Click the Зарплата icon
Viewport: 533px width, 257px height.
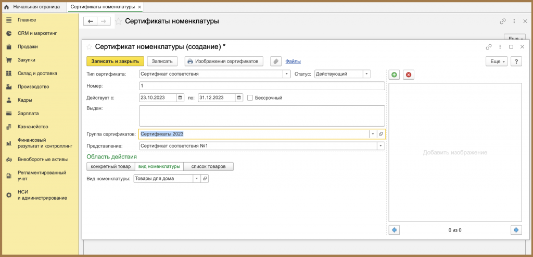click(9, 113)
